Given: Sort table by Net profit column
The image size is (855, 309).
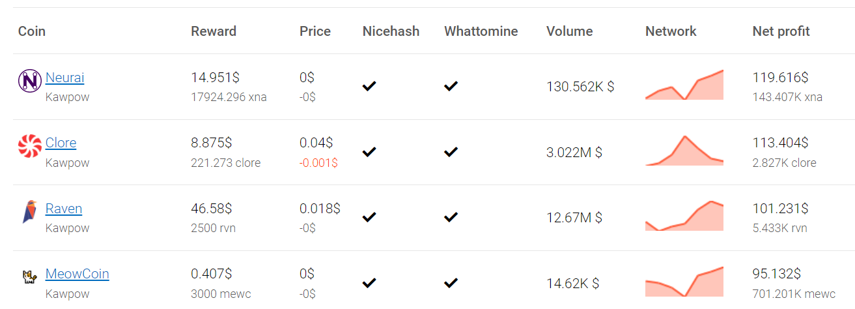Looking at the screenshot, I should click(x=781, y=31).
